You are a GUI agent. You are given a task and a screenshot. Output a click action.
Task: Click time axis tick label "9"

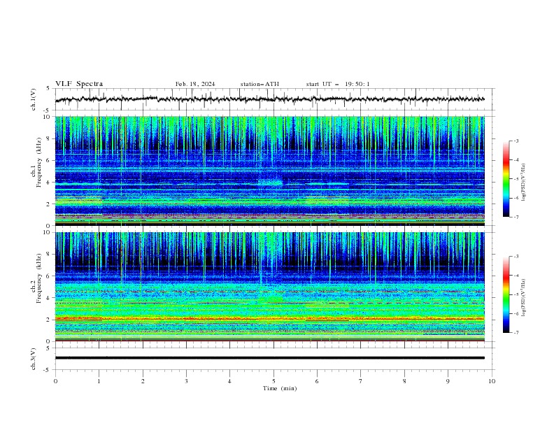point(448,381)
